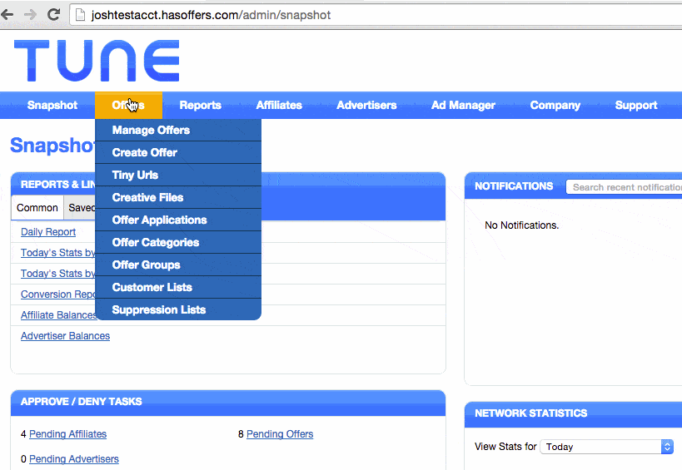
Task: Choose Create Offer in the Offers menu
Action: tap(178, 152)
